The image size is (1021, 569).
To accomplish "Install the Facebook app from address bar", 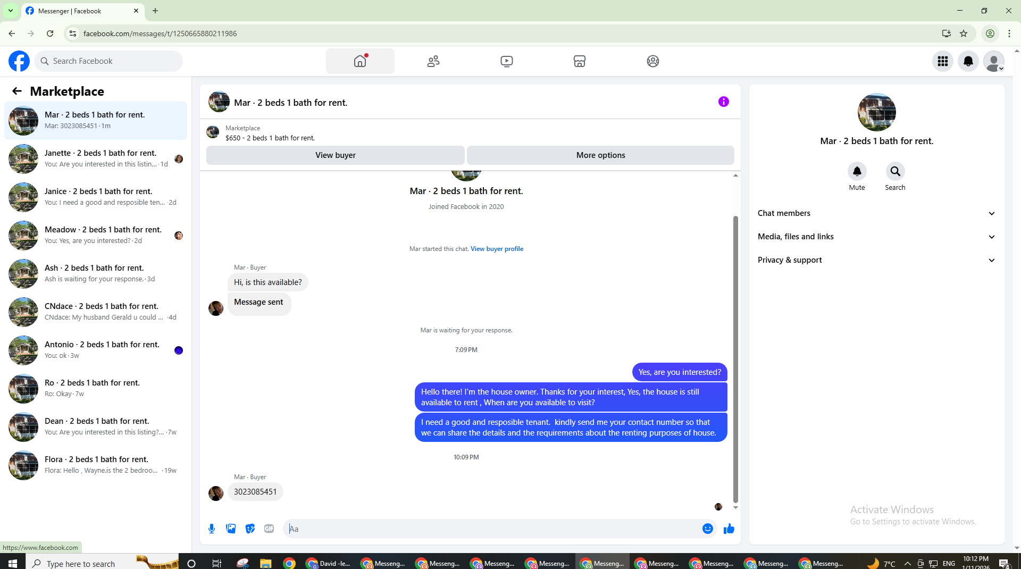I will pos(946,34).
